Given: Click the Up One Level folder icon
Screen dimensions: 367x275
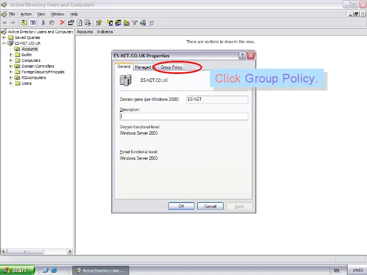Looking at the screenshot, I should click(x=24, y=23).
